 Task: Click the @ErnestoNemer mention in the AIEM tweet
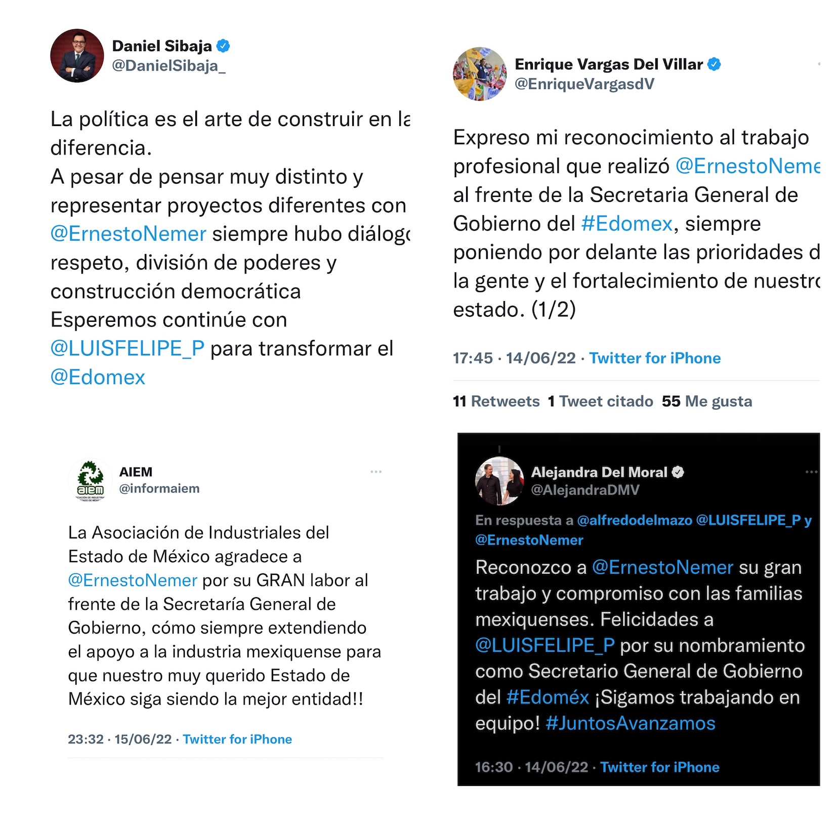point(133,580)
